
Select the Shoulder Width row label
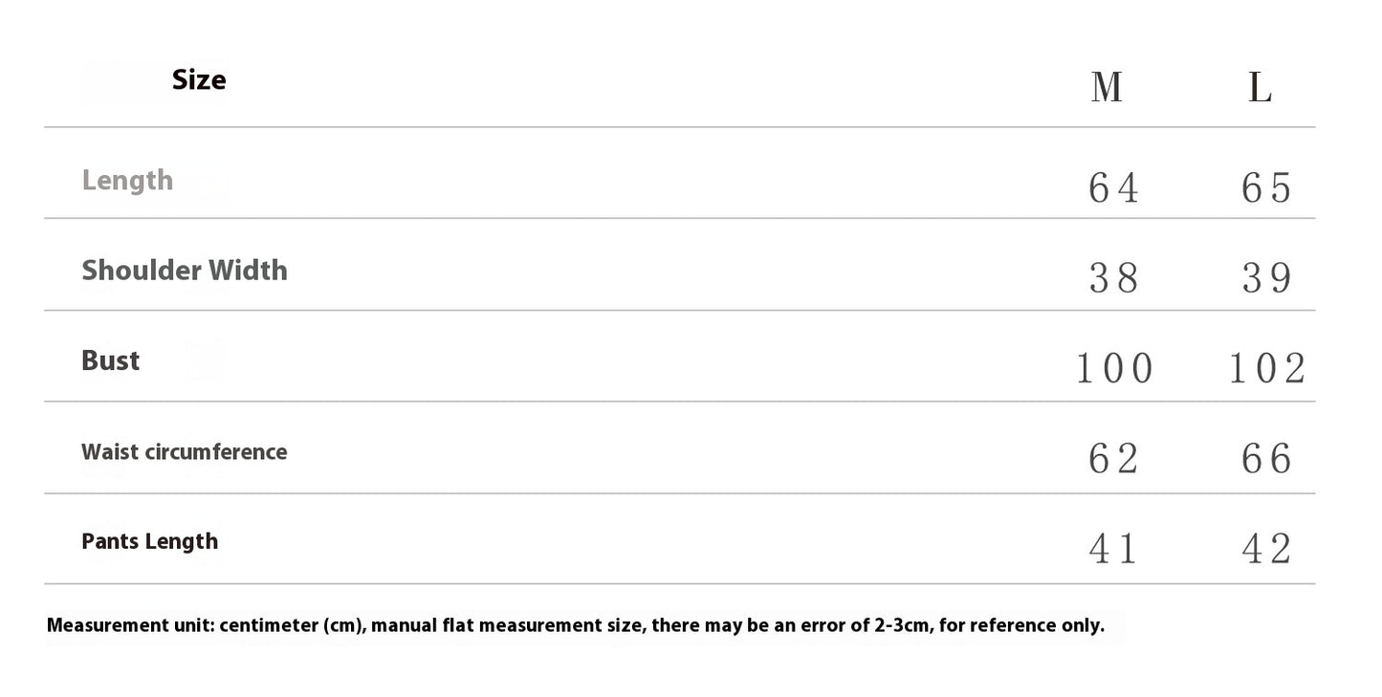tap(185, 271)
